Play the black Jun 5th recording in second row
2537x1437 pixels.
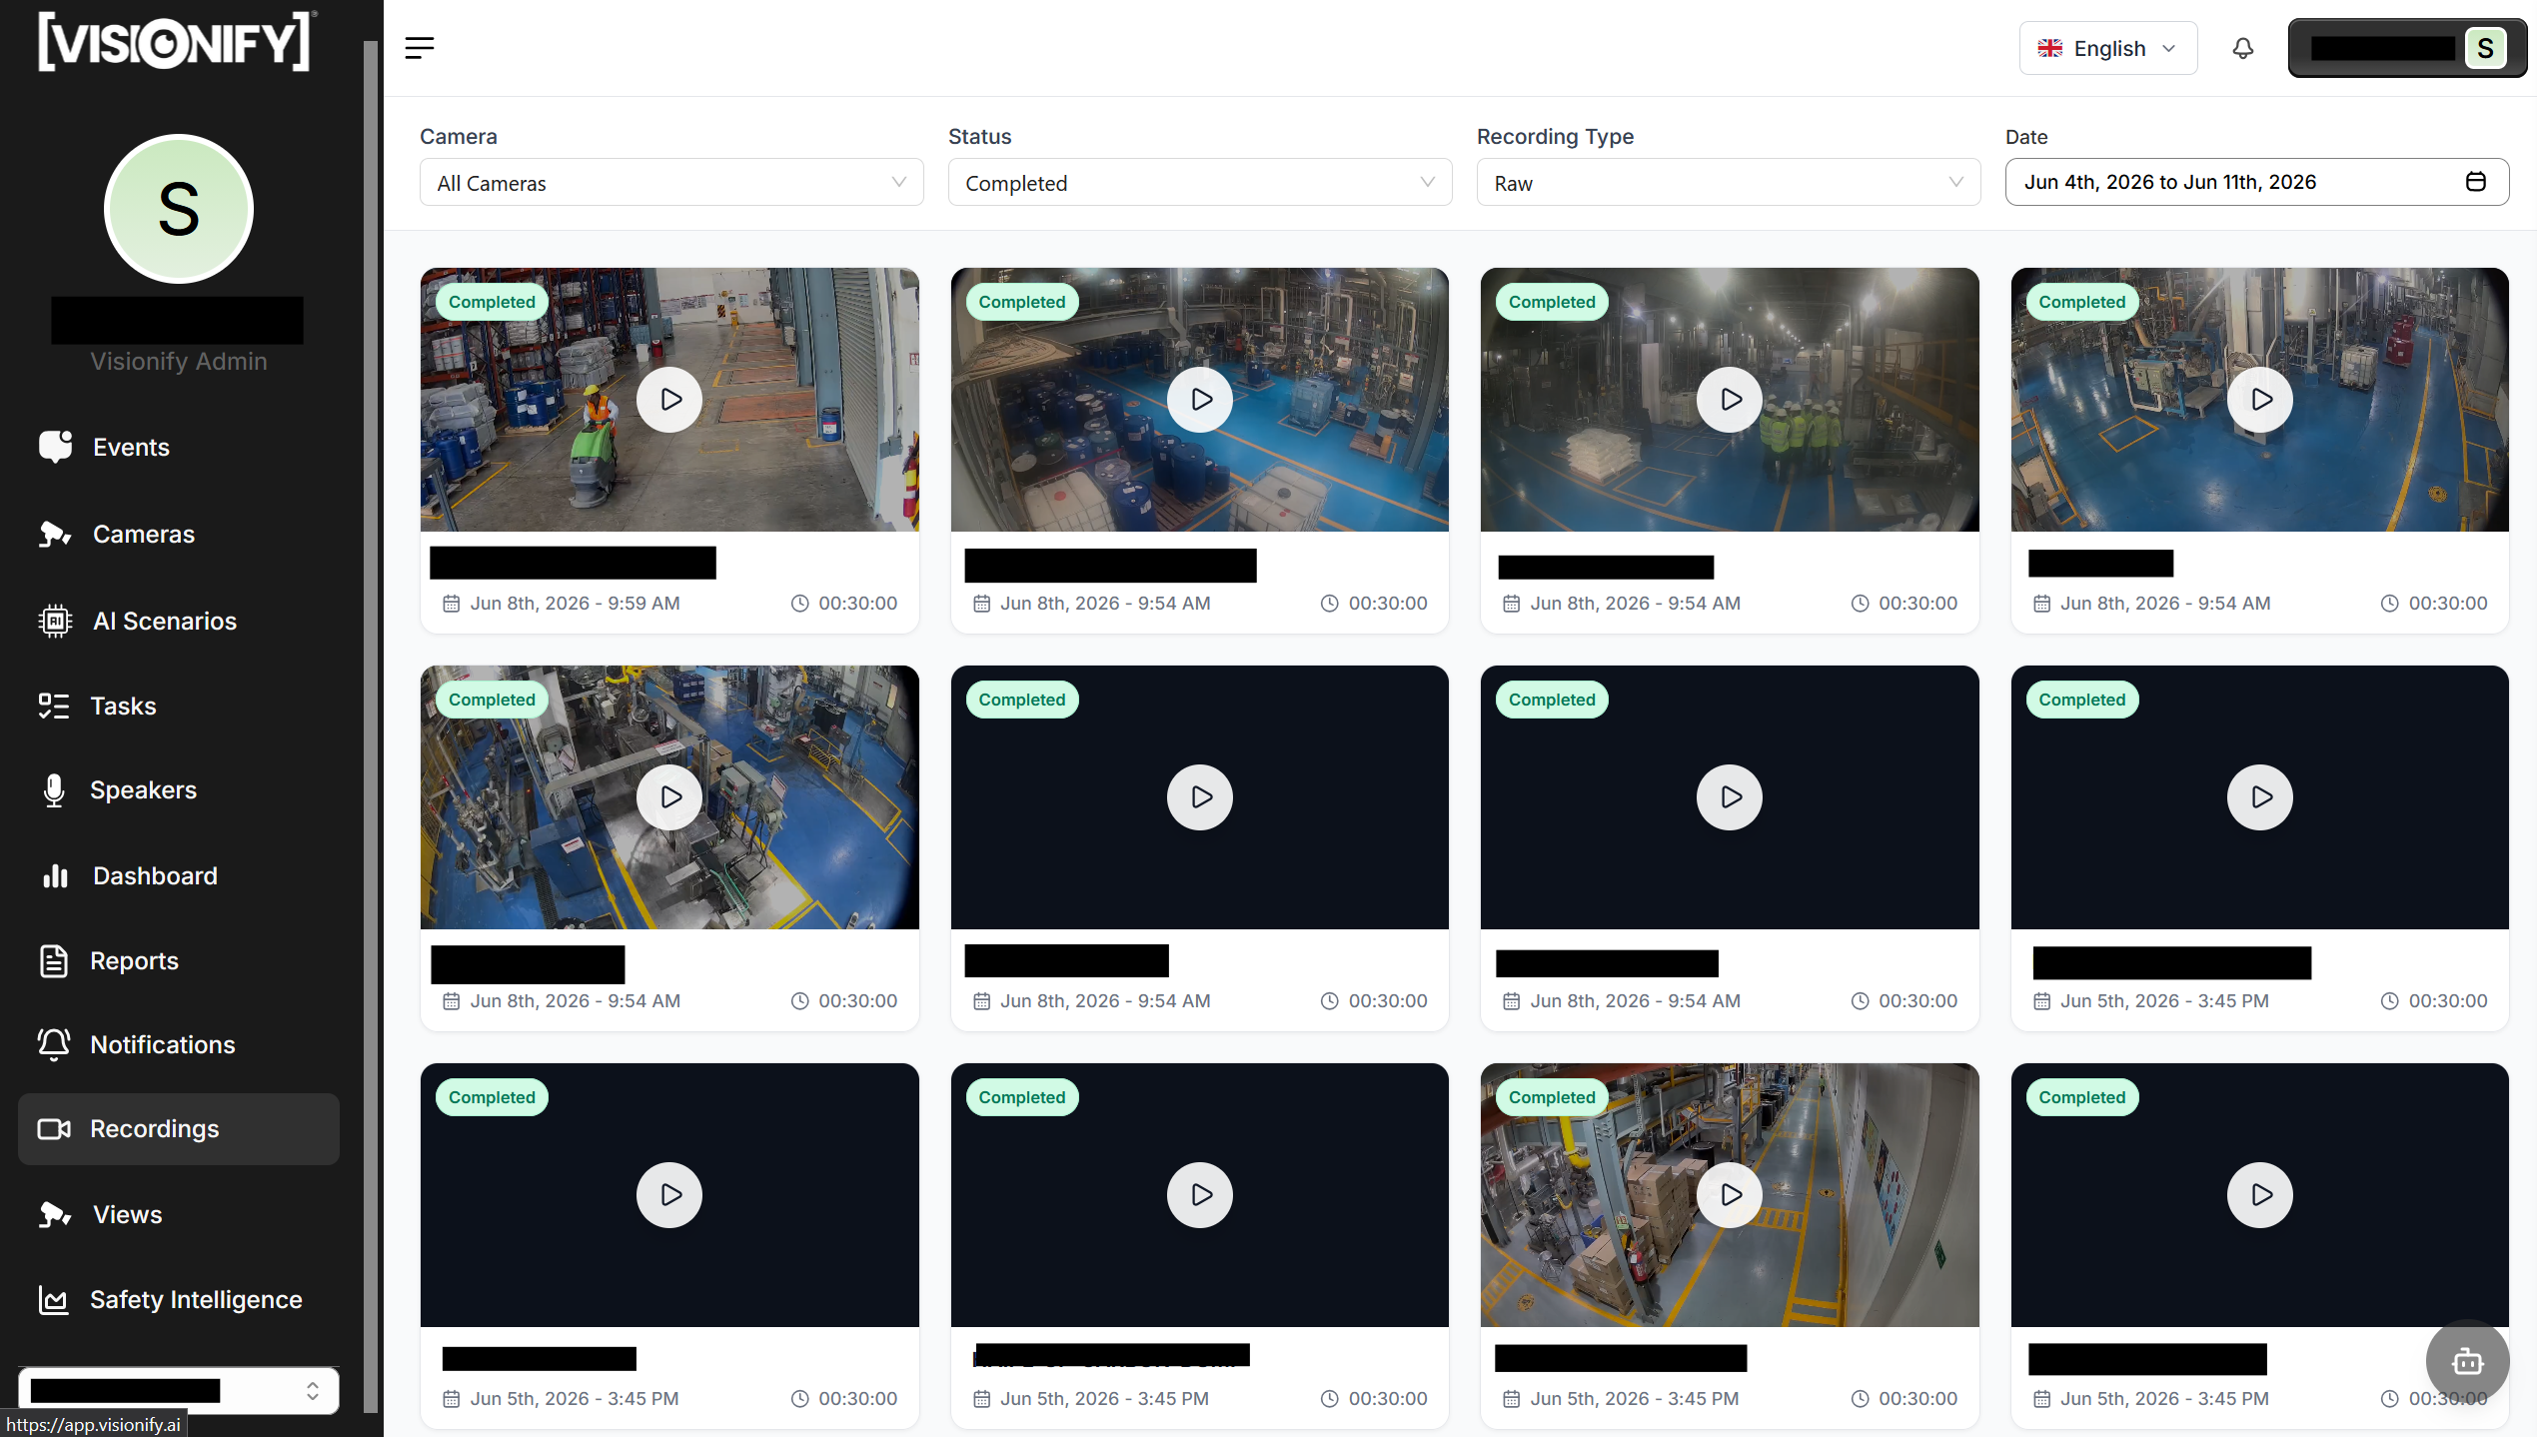coord(2259,797)
